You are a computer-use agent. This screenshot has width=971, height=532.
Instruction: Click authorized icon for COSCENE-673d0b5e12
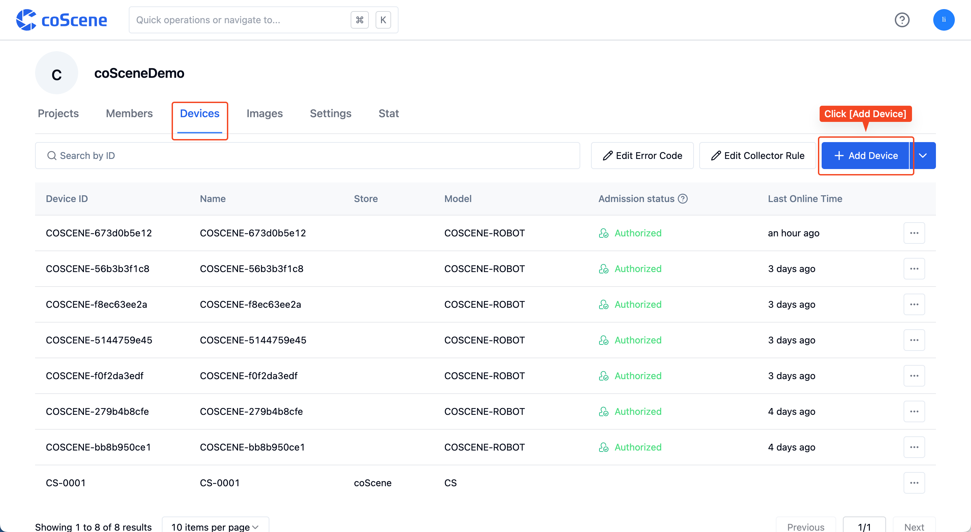(x=604, y=233)
